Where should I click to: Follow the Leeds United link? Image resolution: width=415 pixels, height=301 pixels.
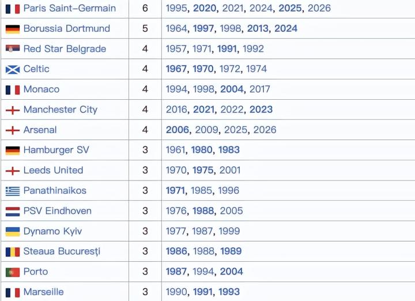[x=53, y=171]
